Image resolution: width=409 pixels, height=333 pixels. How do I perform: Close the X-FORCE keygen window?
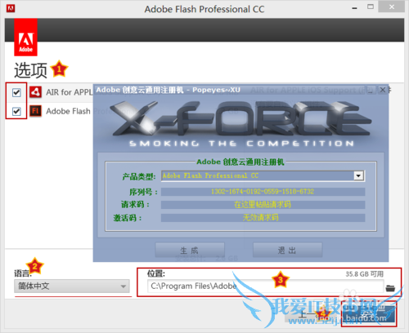click(383, 90)
